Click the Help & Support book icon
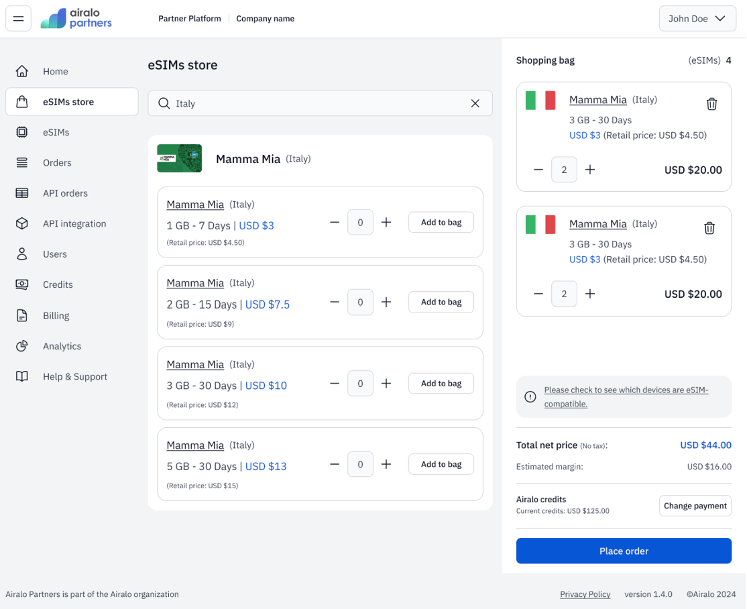The width and height of the screenshot is (747, 609). tap(22, 376)
